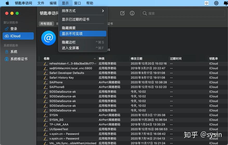Image resolution: width=228 pixels, height=145 pixels.
Task: Click key icon of refreshtoken row
Action: point(45,64)
